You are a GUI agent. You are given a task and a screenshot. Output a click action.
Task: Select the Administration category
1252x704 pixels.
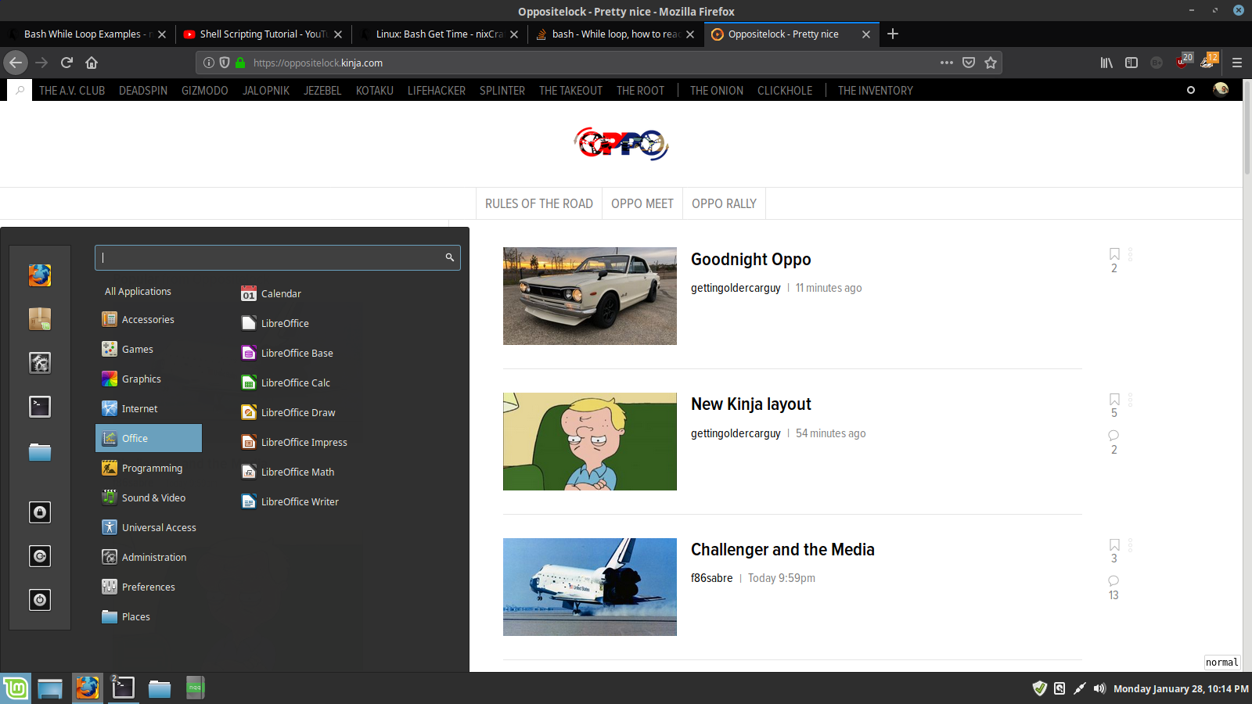tap(149, 557)
